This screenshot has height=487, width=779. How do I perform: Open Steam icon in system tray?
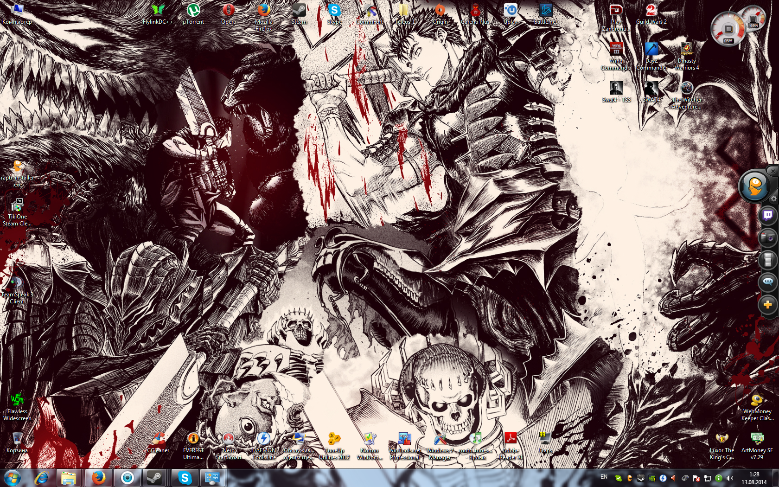[641, 478]
